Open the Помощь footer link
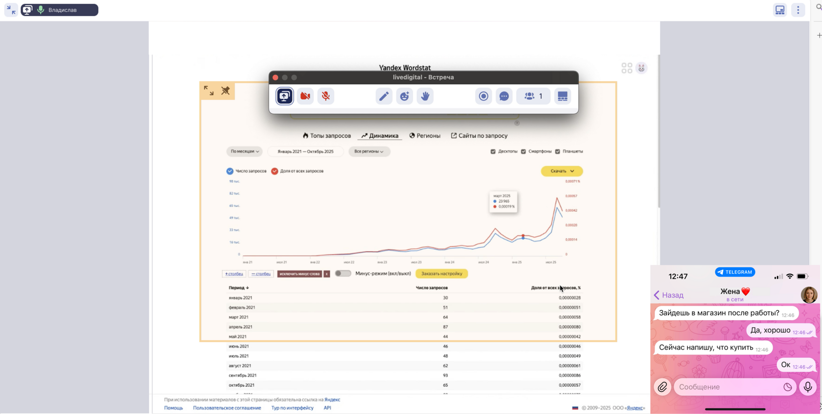 (173, 408)
